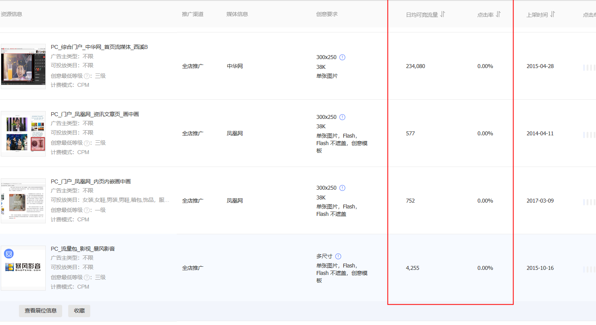Select the blue check badge on 暴风影音 thumbnail
The width and height of the screenshot is (596, 325).
(9, 254)
